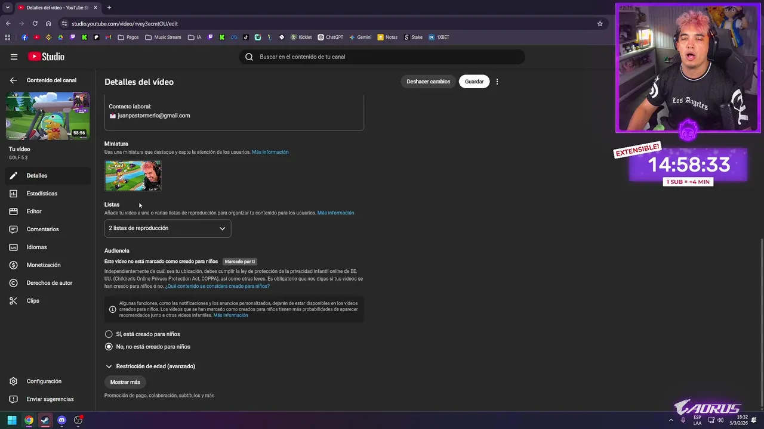The image size is (764, 429).
Task: Open the TikTok bookmark icon
Action: tap(246, 37)
